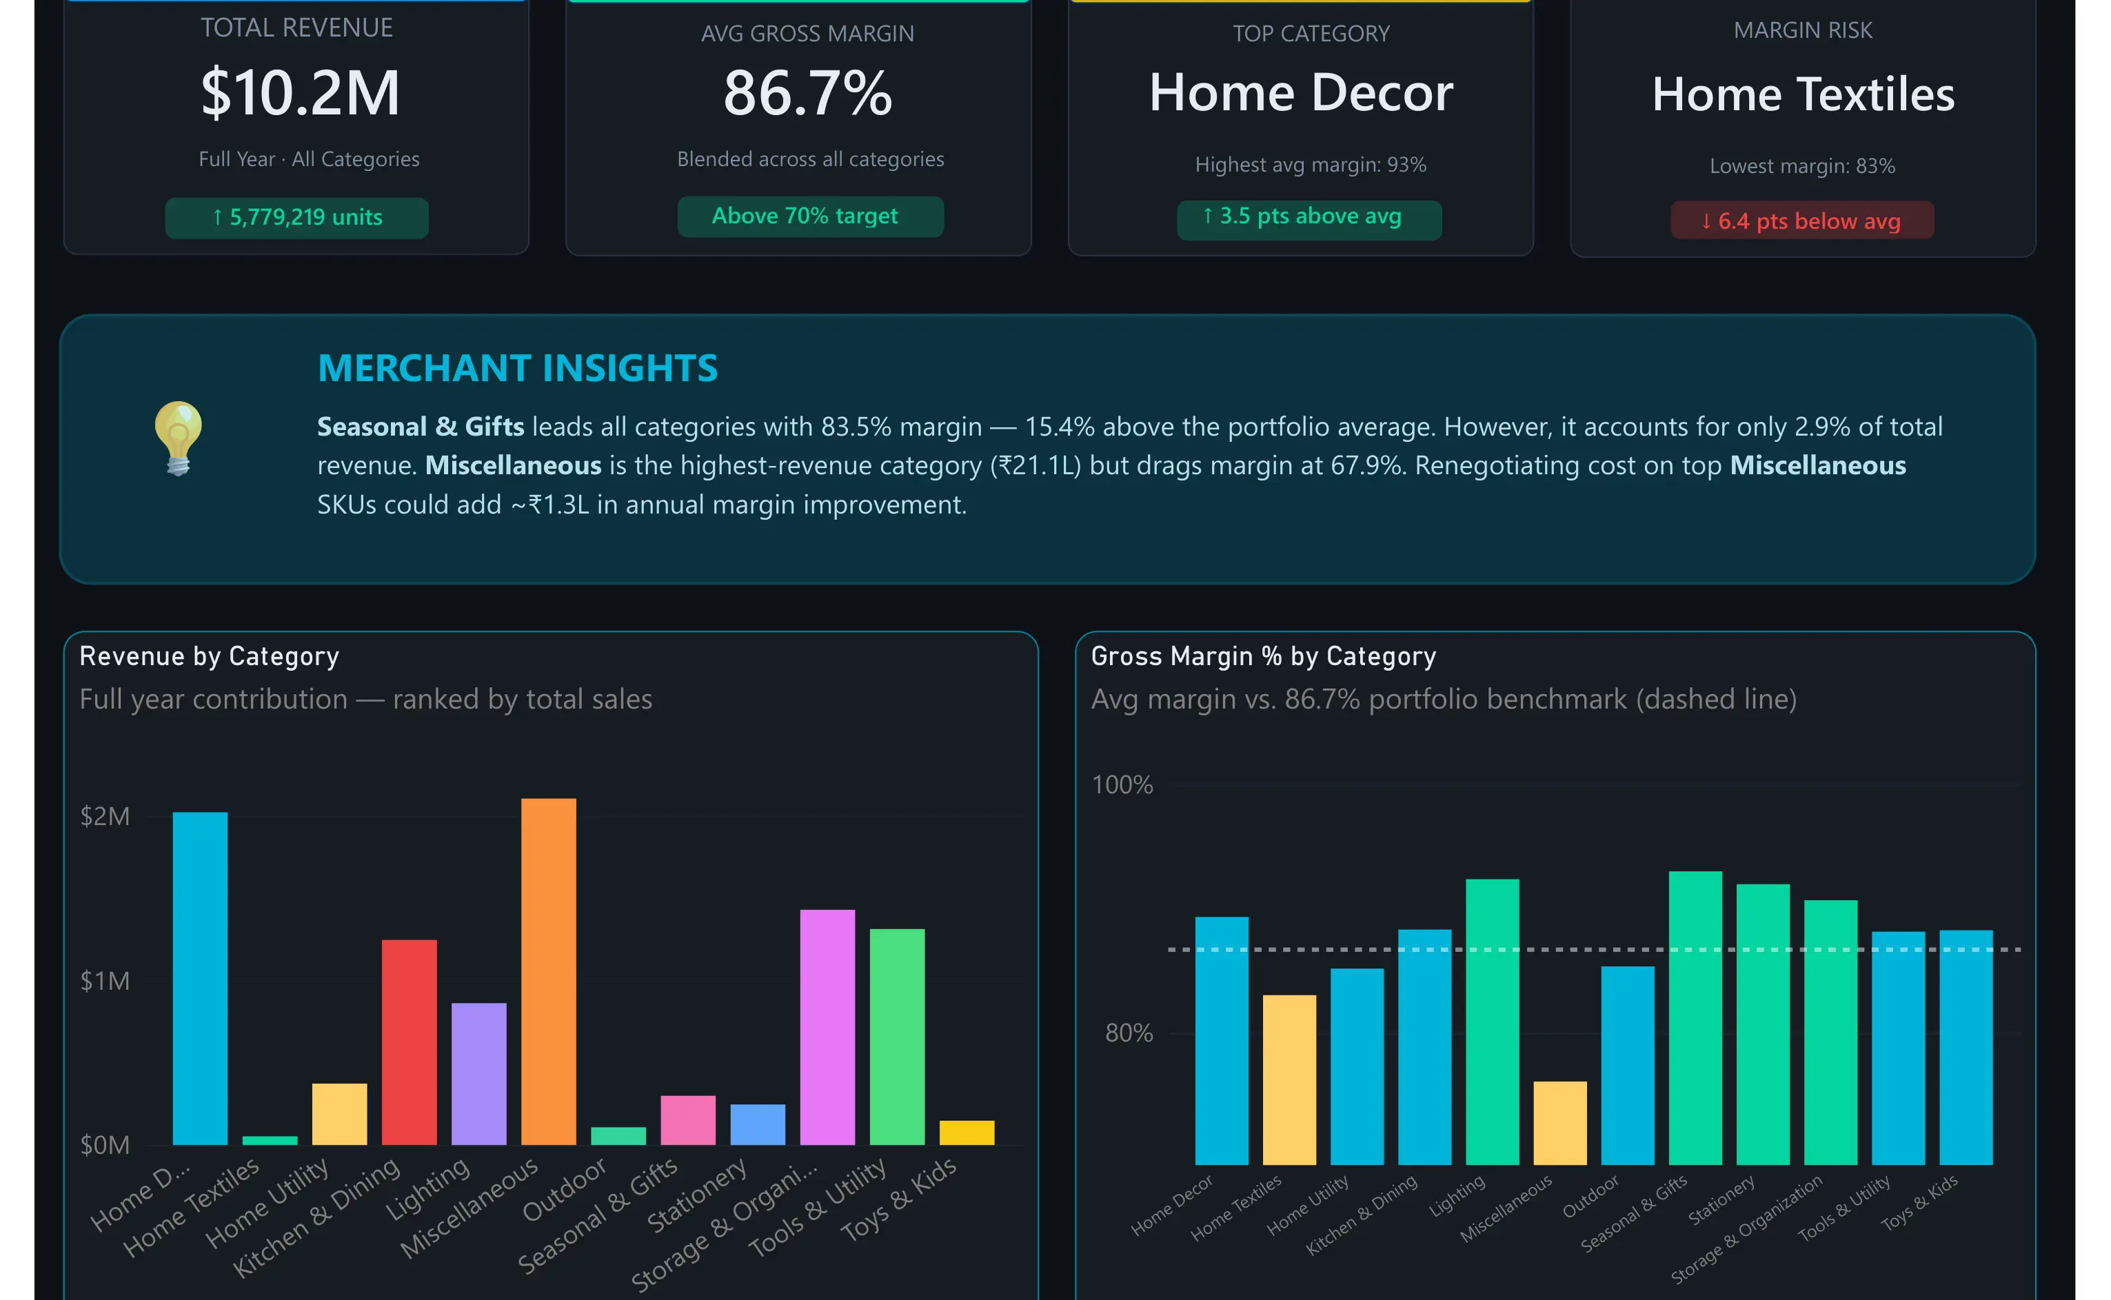Screen dimensions: 2111x1300
Task: Click the bold Seasonal & Gifts insight text
Action: point(421,427)
